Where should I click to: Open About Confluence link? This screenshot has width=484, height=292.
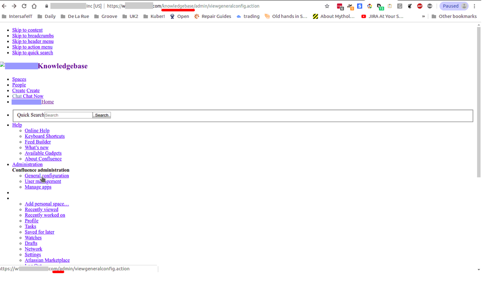coord(43,159)
